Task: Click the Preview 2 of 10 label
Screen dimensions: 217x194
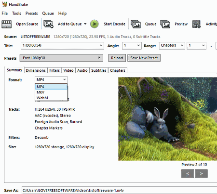Action: pyautogui.click(x=194, y=165)
